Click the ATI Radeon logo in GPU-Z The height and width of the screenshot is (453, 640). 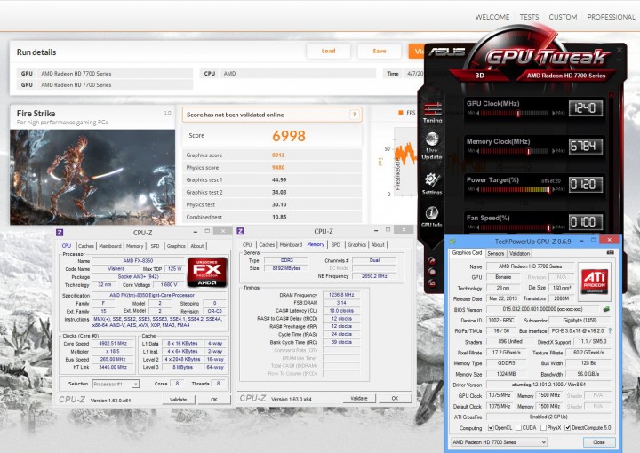pos(595,281)
